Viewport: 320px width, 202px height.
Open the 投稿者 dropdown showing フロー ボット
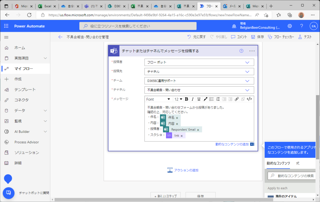(x=199, y=62)
